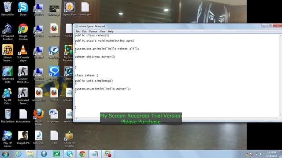Click the volume speaker tray icon
Viewport: 282px width, 158px height.
260,154
